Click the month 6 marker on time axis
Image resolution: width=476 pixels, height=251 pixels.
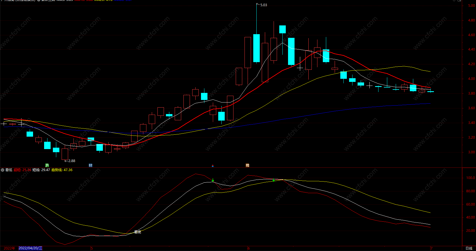[248, 248]
